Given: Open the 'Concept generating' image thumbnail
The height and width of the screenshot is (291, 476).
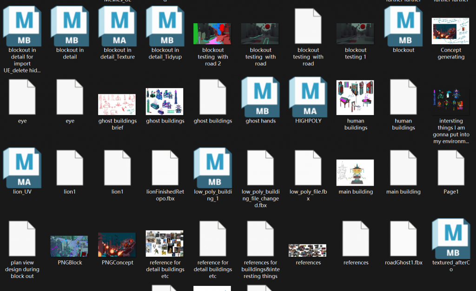Looking at the screenshot, I should pos(451,31).
